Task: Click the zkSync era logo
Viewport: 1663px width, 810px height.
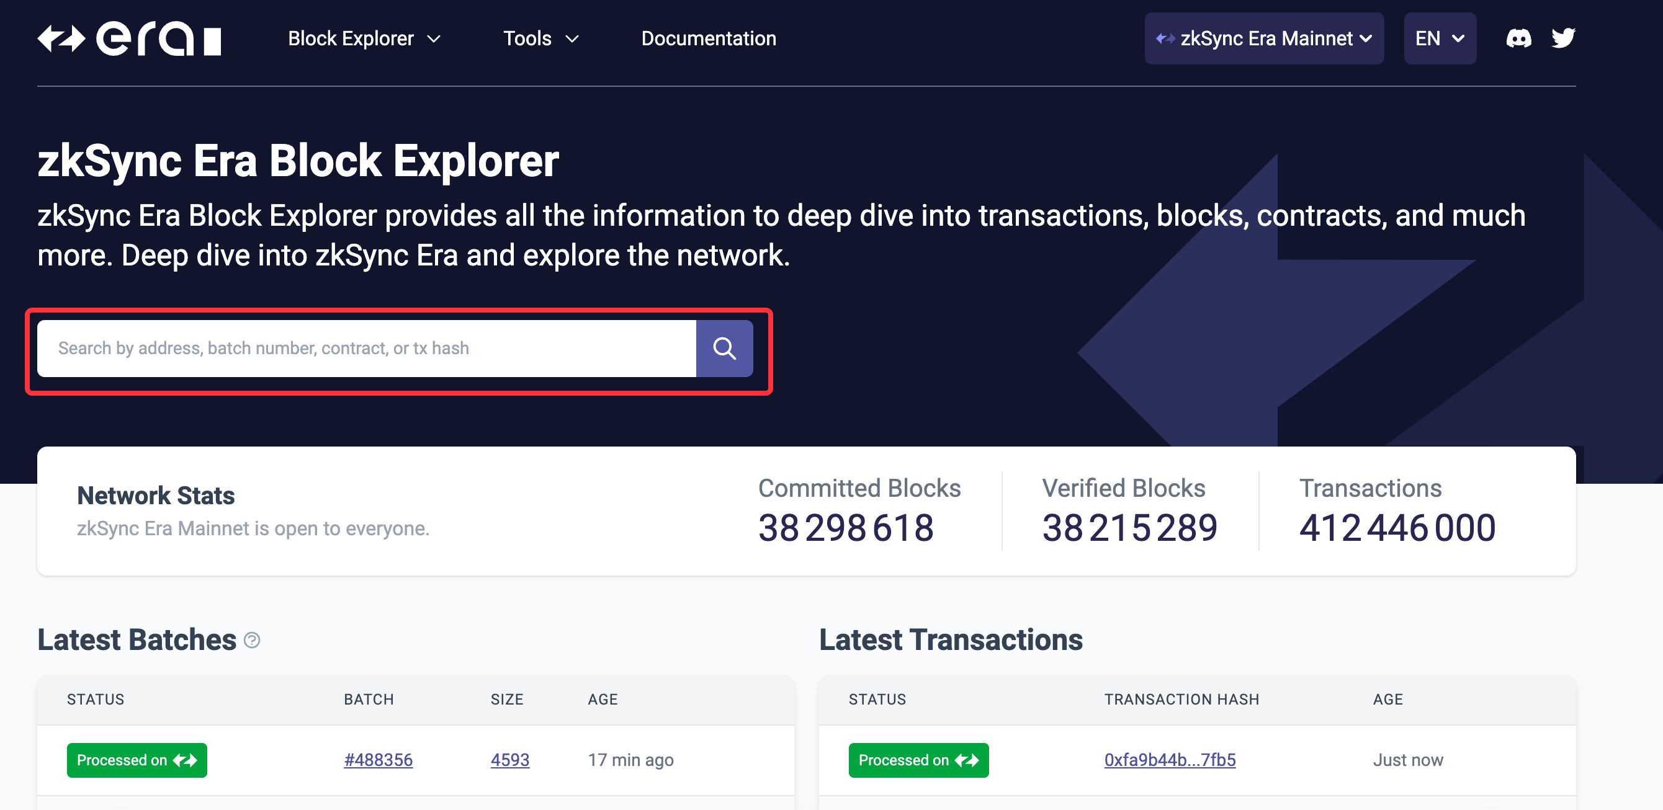Action: pyautogui.click(x=129, y=38)
